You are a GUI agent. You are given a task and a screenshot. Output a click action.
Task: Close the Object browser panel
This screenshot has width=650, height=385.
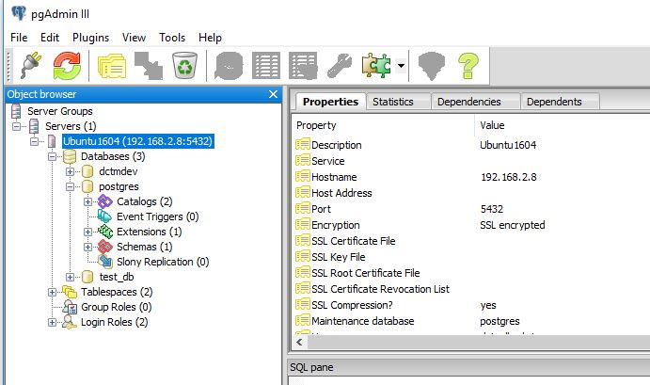click(273, 94)
